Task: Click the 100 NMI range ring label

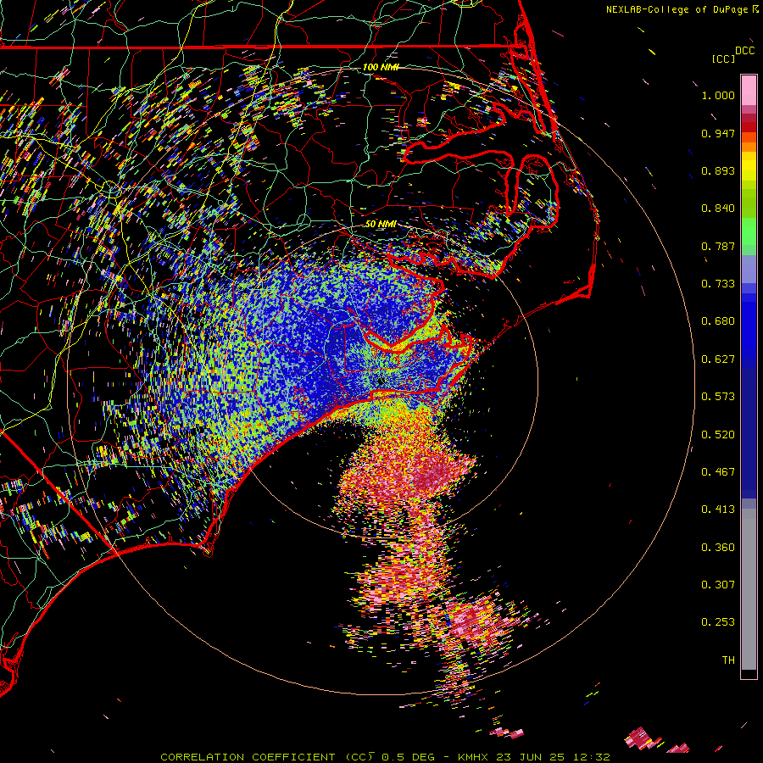Action: (381, 67)
